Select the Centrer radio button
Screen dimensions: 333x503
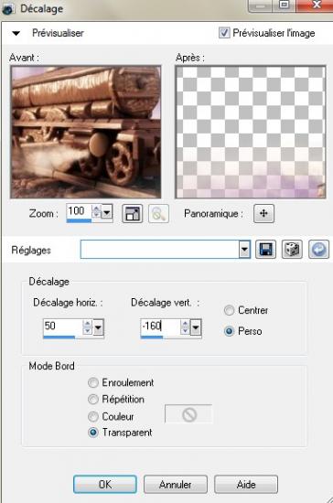click(229, 311)
